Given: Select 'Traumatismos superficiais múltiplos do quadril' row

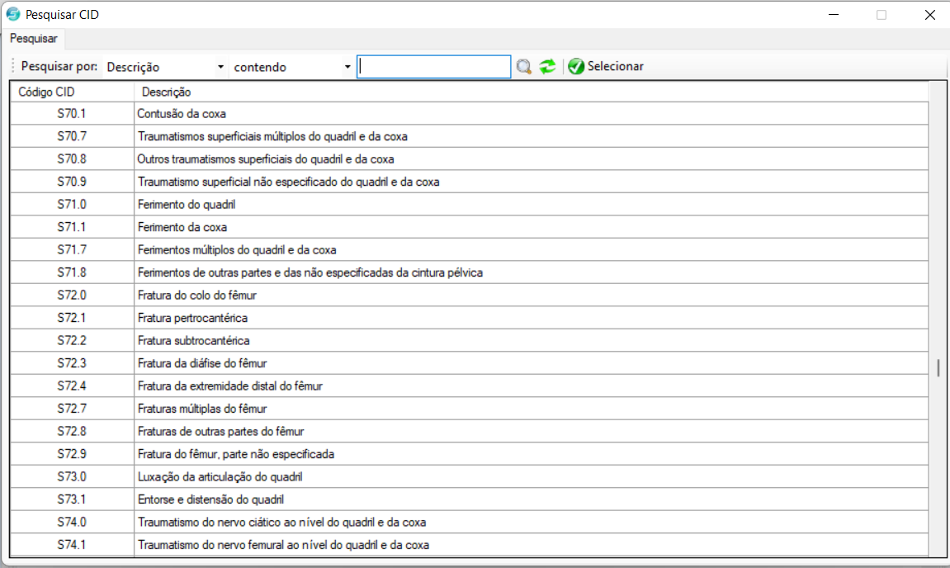Looking at the screenshot, I should point(531,136).
